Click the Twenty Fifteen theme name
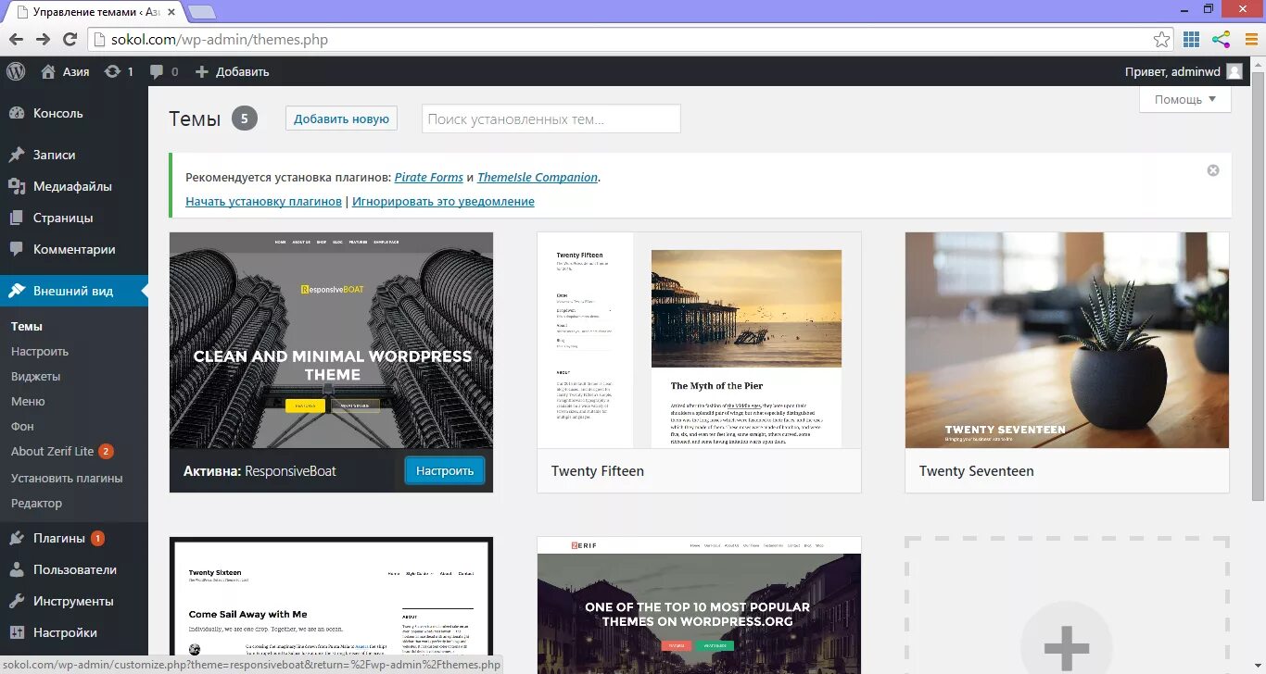Screen dimensions: 1266x674 pos(598,470)
